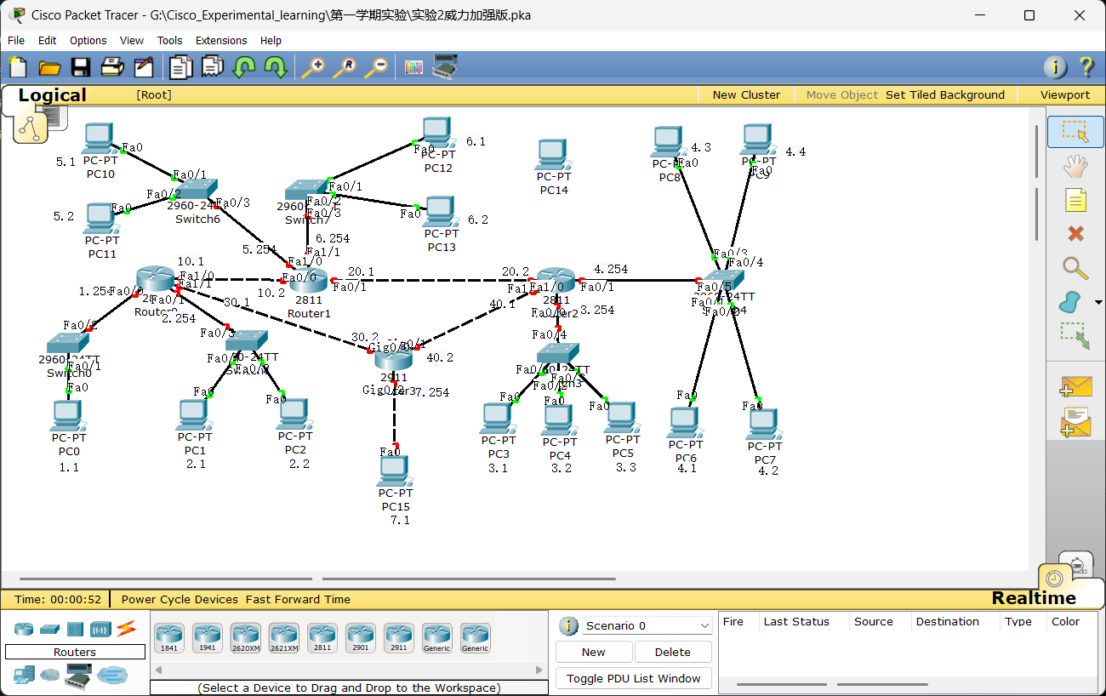Viewport: 1106px width, 696px height.
Task: Click the [Root] cluster label
Action: tap(154, 95)
